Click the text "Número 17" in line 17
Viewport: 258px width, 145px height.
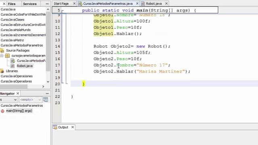coord(152,65)
